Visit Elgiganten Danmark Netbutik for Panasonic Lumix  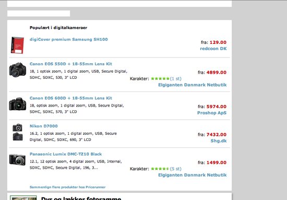[x=193, y=175]
